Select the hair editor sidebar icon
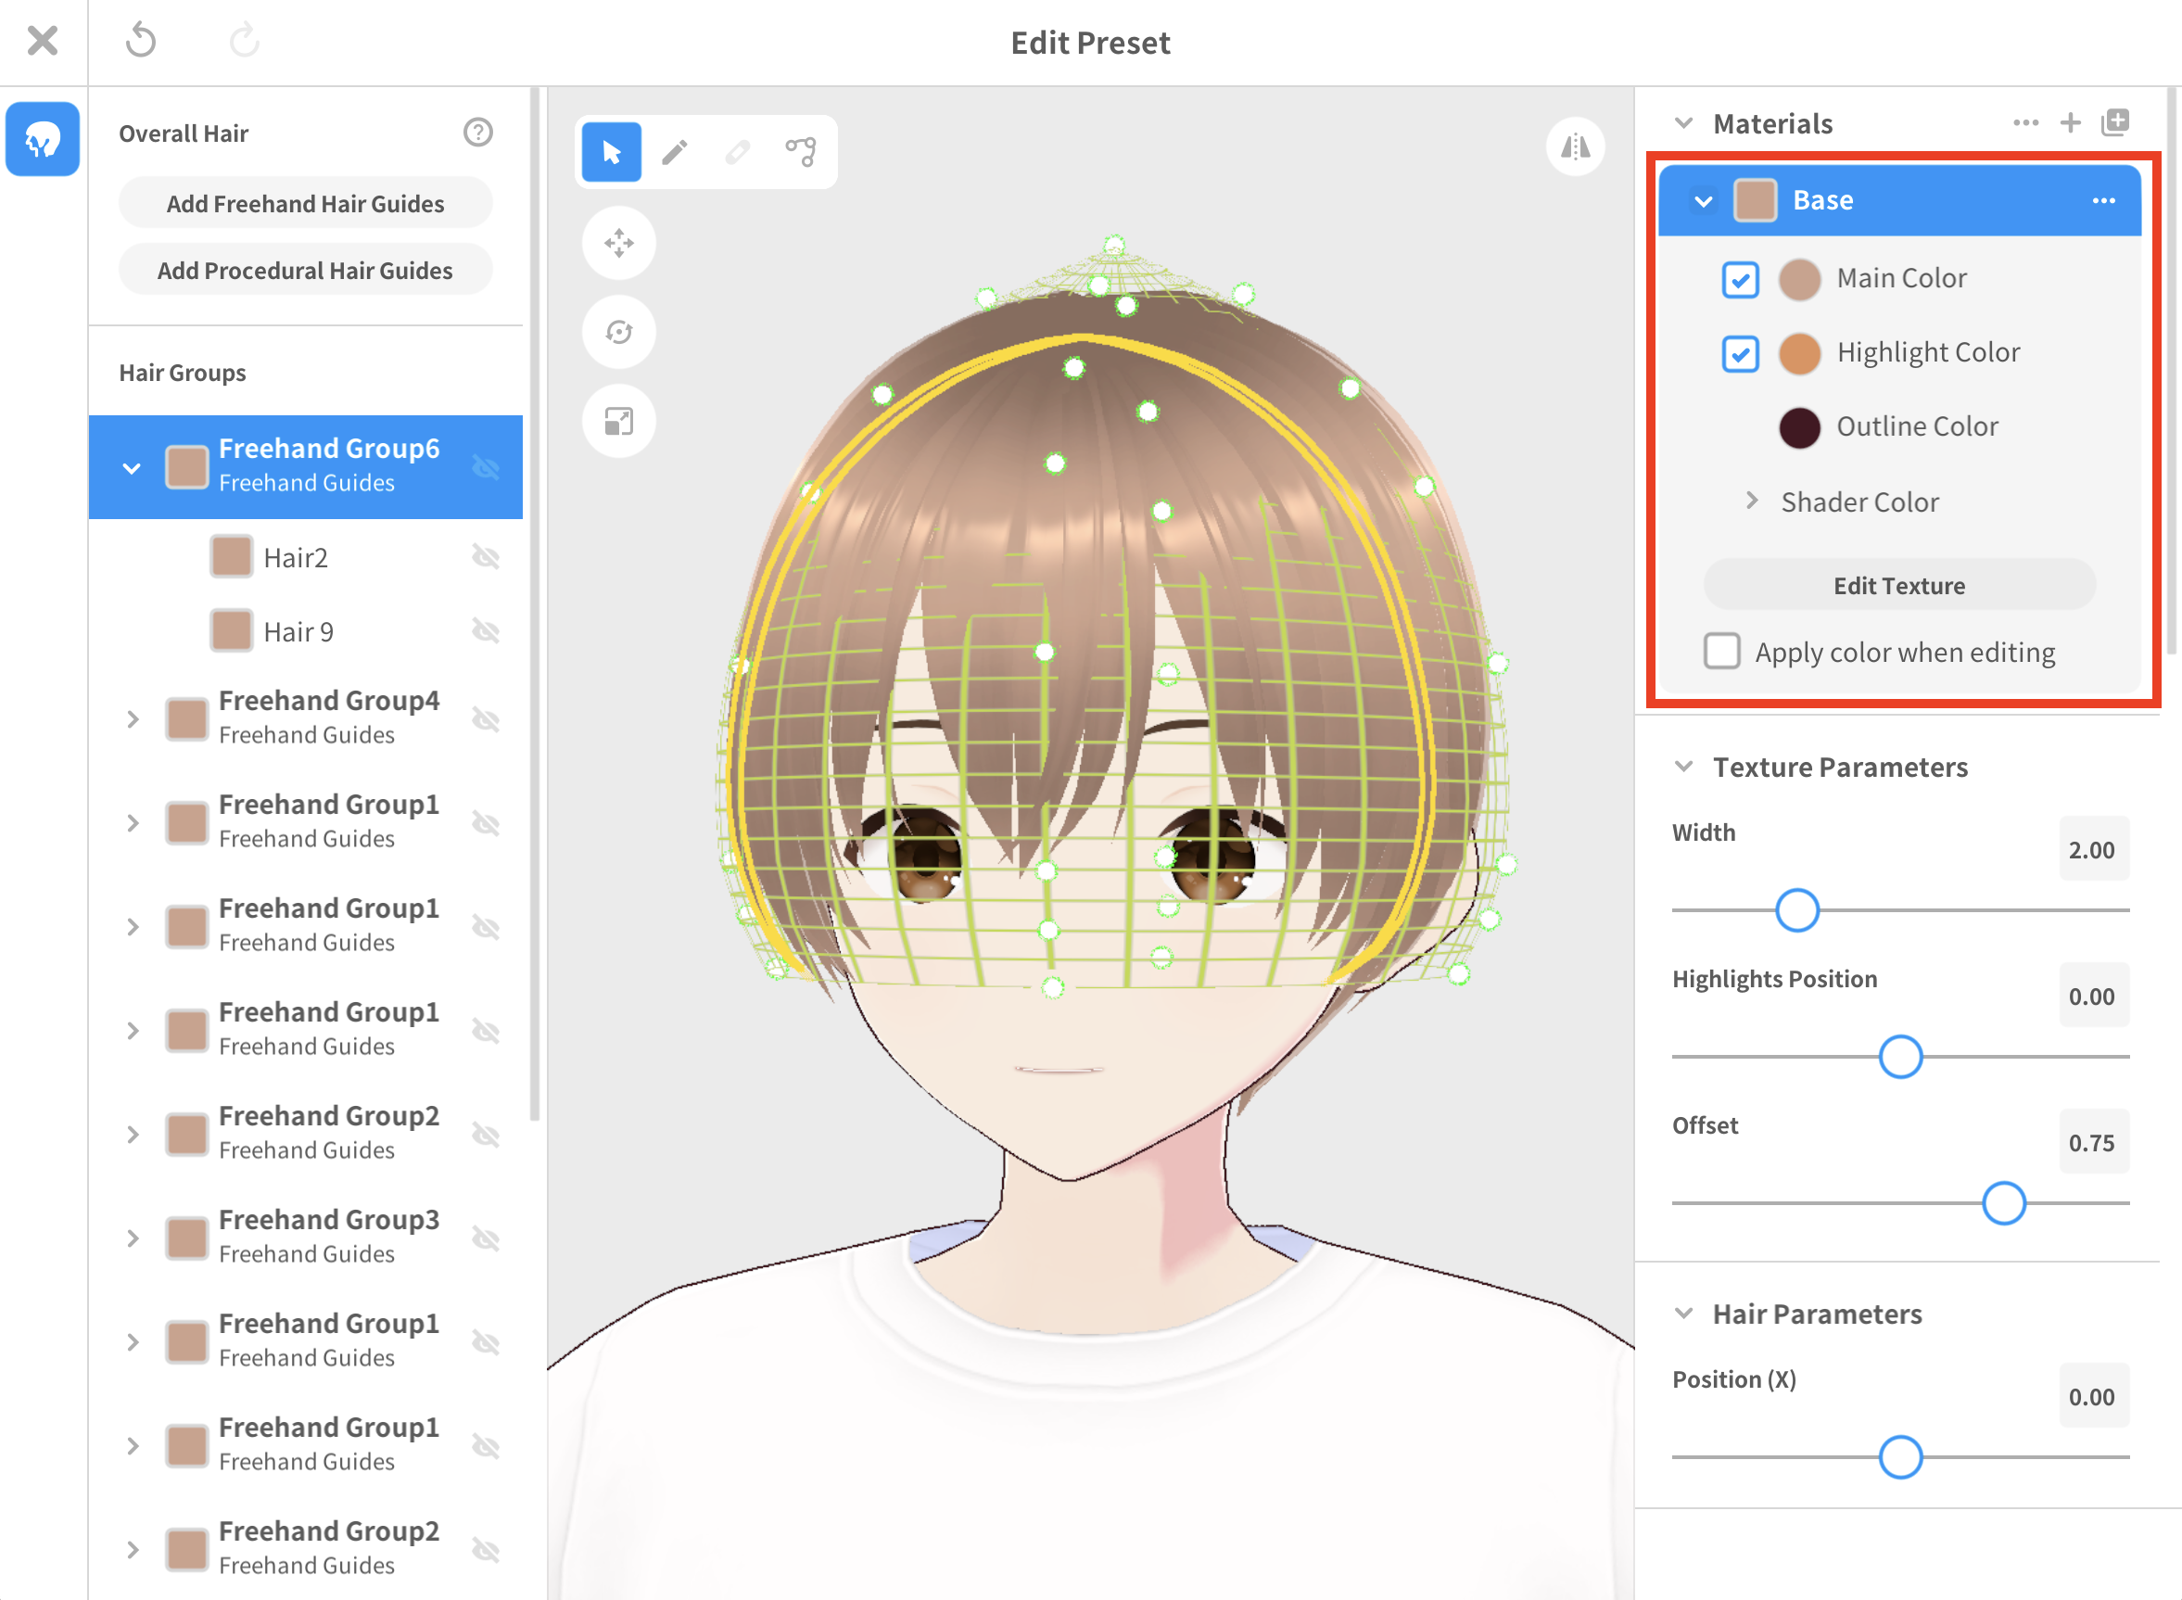 43,139
